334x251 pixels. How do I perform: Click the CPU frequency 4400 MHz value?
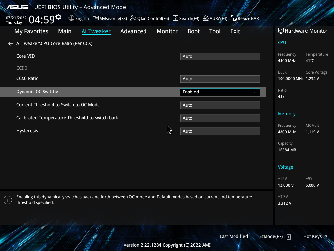pyautogui.click(x=287, y=61)
